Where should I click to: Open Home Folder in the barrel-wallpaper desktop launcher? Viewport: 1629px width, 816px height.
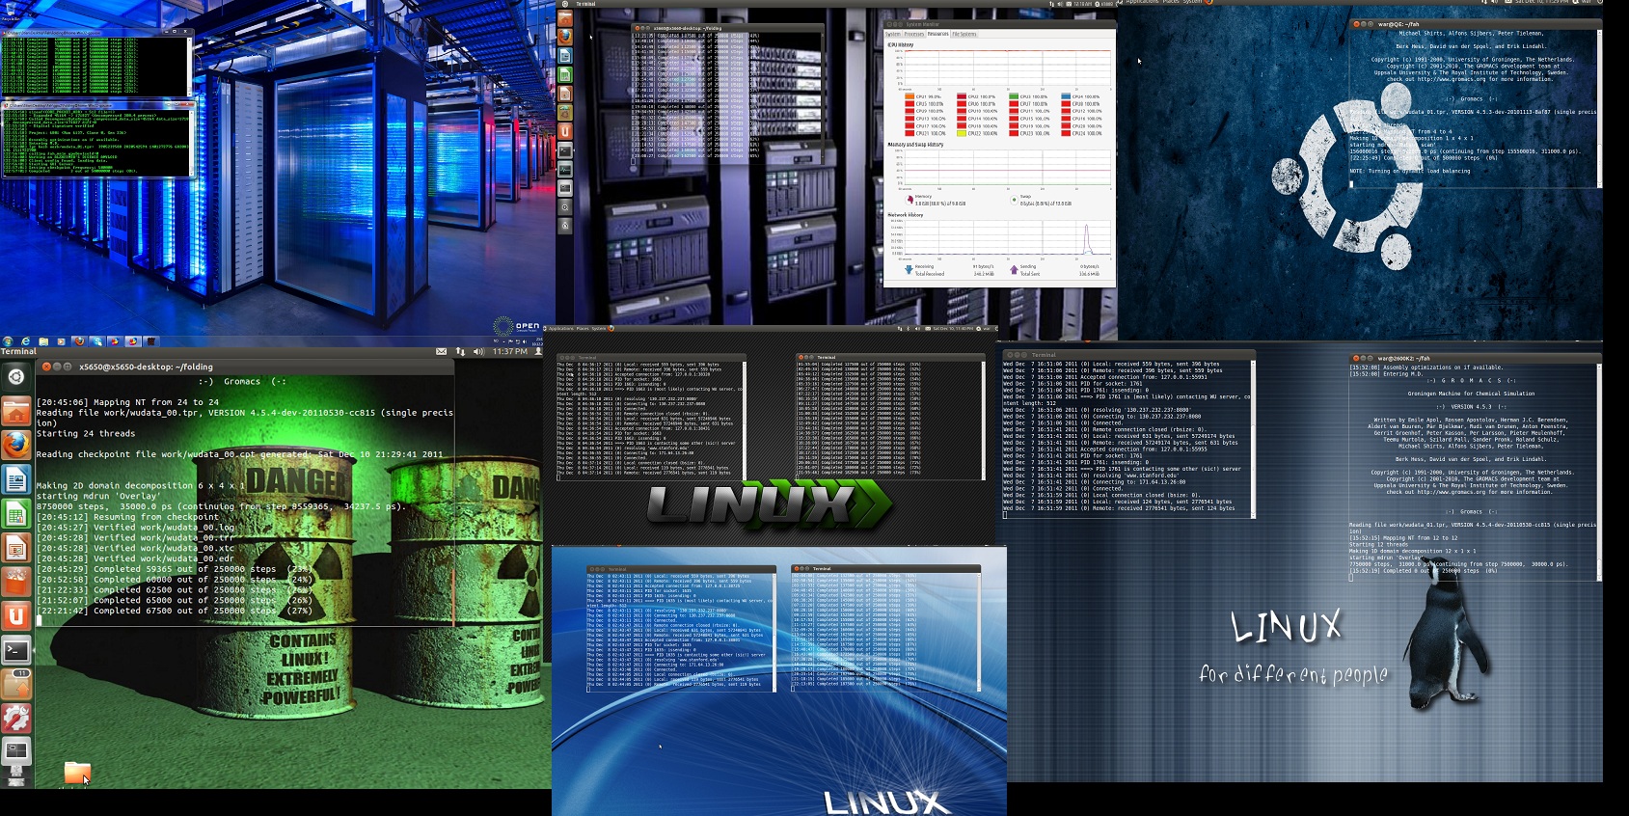click(x=16, y=412)
